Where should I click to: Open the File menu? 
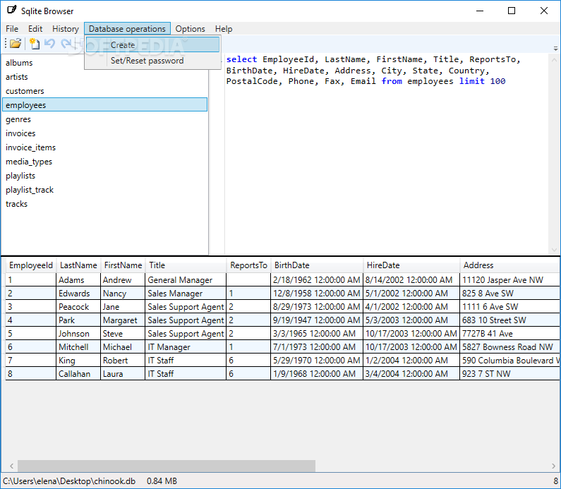point(12,29)
